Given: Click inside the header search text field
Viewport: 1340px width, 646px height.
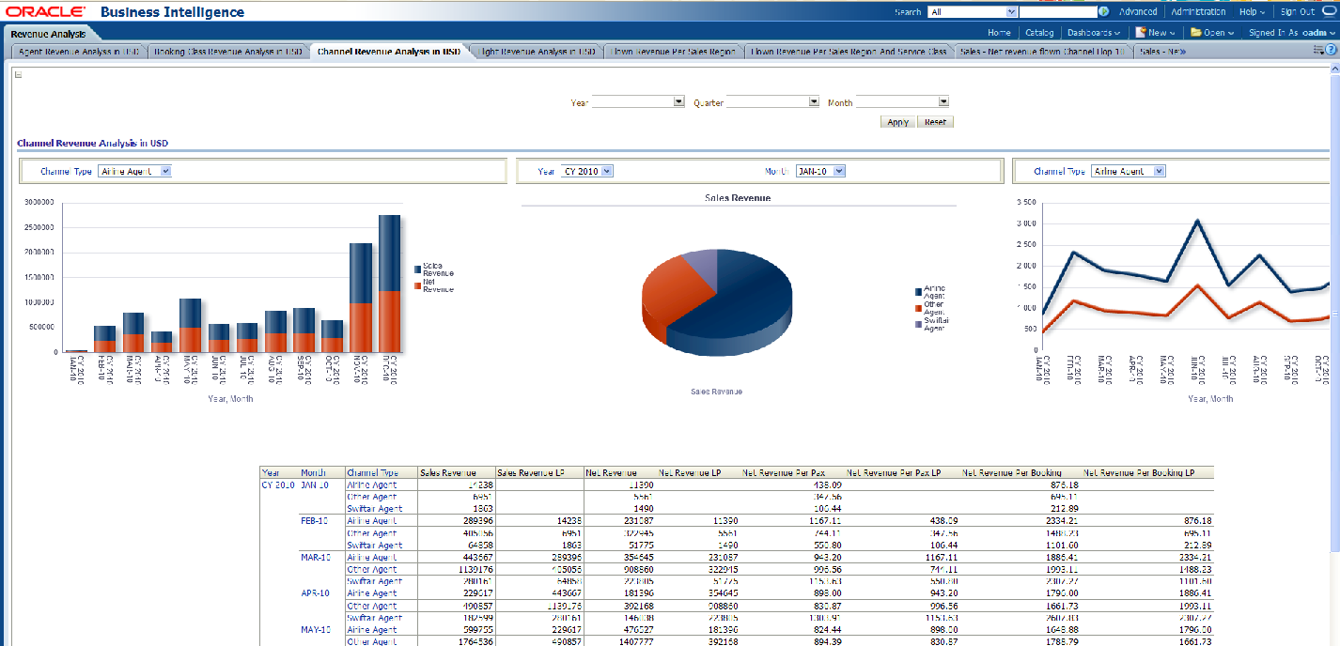Looking at the screenshot, I should (x=1057, y=12).
